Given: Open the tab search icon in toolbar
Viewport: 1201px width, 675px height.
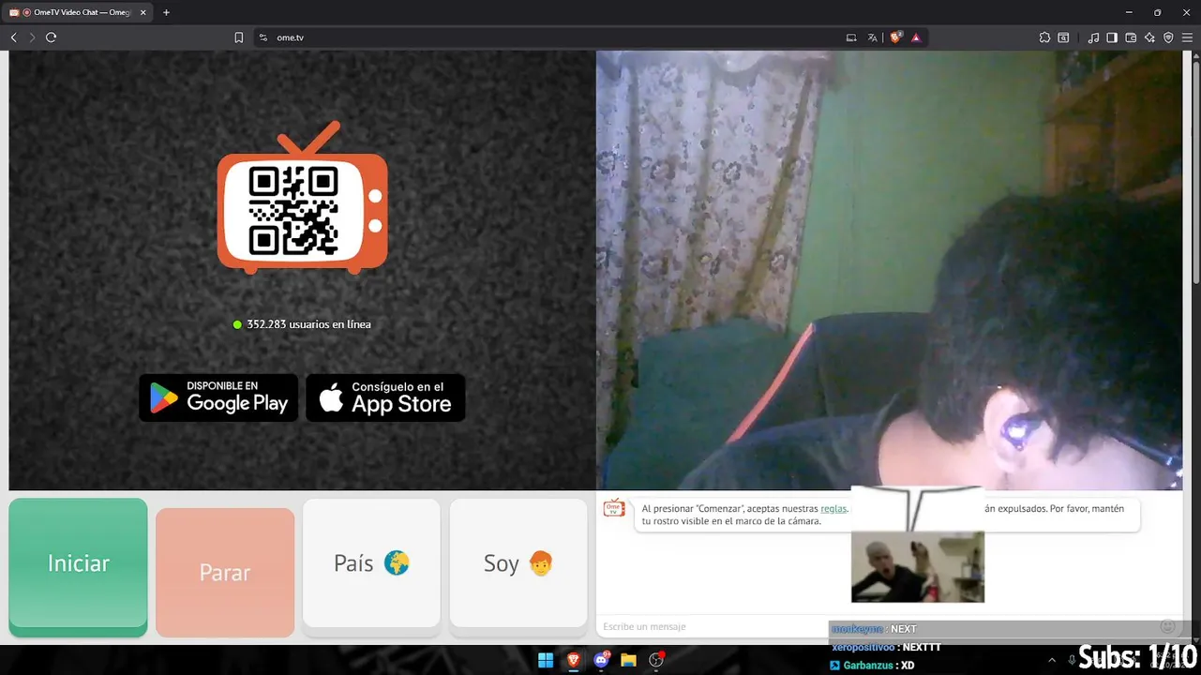Looking at the screenshot, I should pos(1064,37).
